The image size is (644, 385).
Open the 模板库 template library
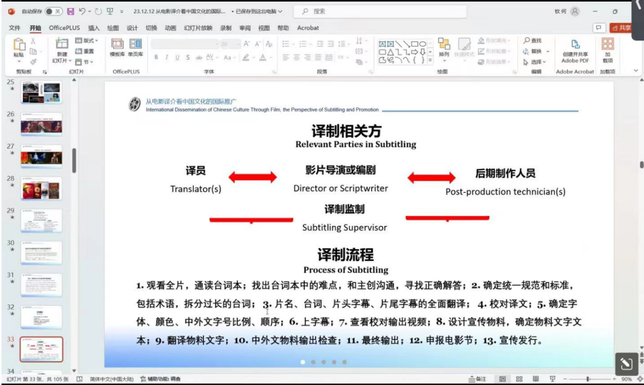point(117,47)
